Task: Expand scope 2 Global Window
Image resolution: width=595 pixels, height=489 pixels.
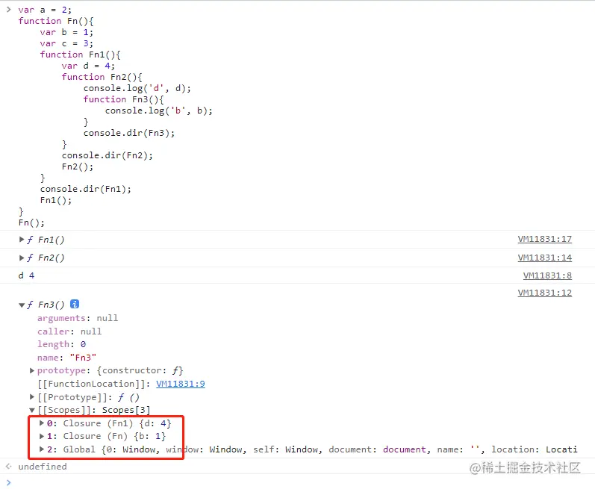Action: [42, 449]
